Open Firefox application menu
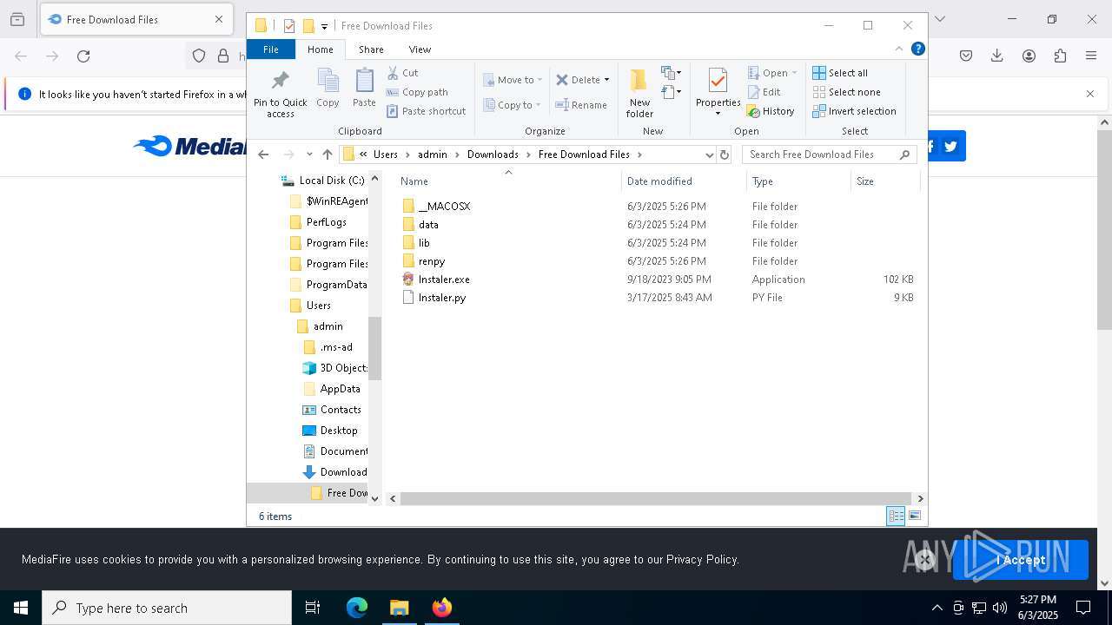Viewport: 1112px width, 625px height. [x=1091, y=56]
